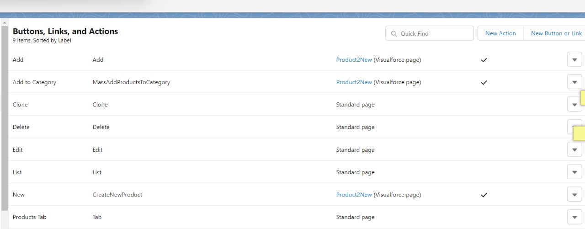Click the overridden checkmark in CreateNewProduct row
Image resolution: width=585 pixels, height=229 pixels.
click(484, 195)
